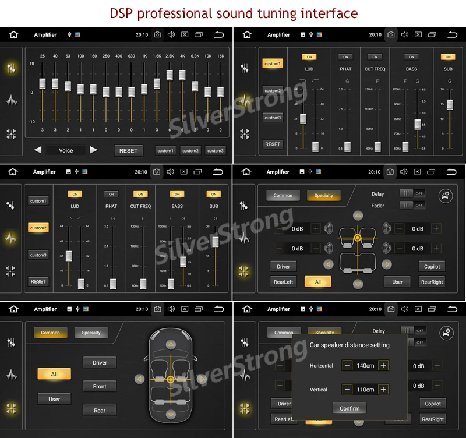Screen dimensions: 466x438
Task: Select the highlighted EQ sliders sidebar icon on the equalizer screen
Action: [x=11, y=68]
